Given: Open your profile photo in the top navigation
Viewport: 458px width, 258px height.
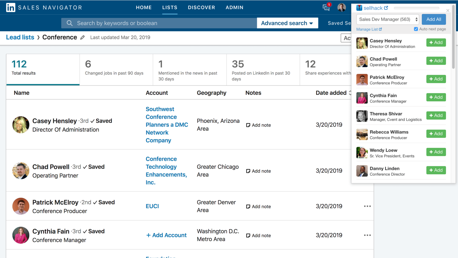Looking at the screenshot, I should tap(342, 7).
